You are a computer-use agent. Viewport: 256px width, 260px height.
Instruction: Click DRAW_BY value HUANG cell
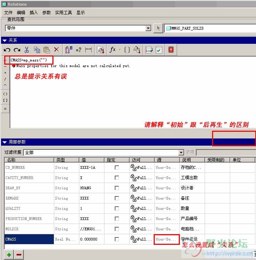[x=92, y=188]
